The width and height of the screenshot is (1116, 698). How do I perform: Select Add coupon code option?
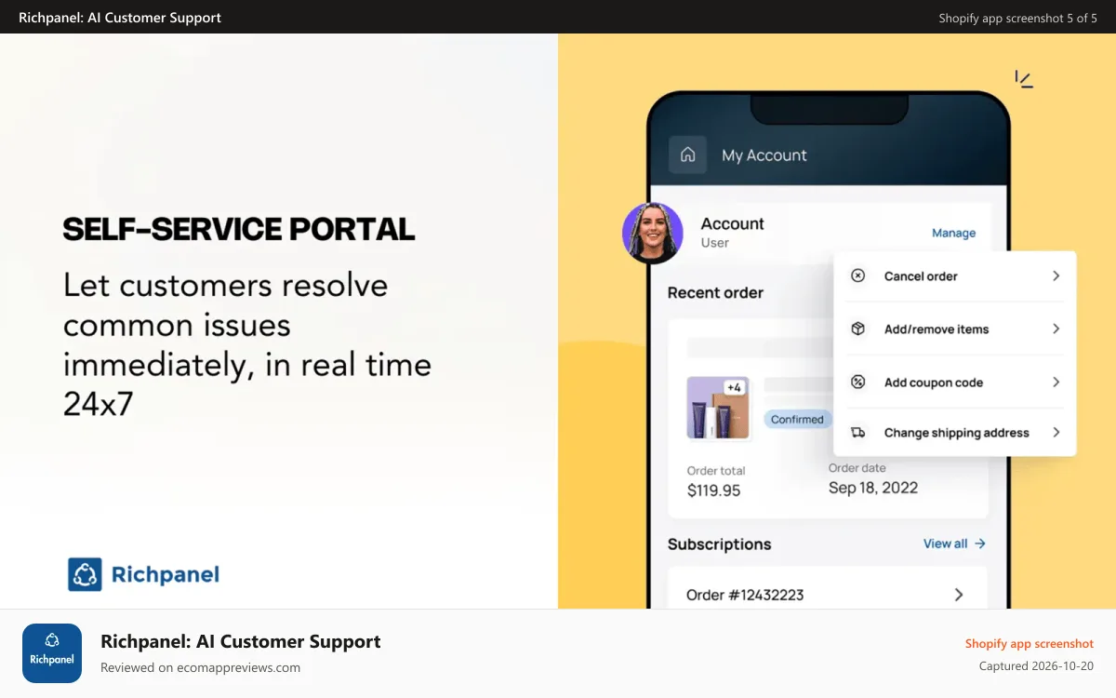coord(955,382)
